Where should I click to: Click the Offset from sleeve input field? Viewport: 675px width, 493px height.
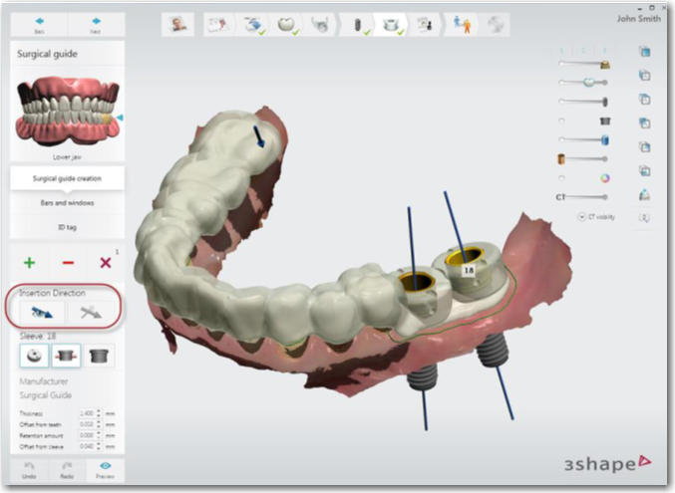point(87,446)
